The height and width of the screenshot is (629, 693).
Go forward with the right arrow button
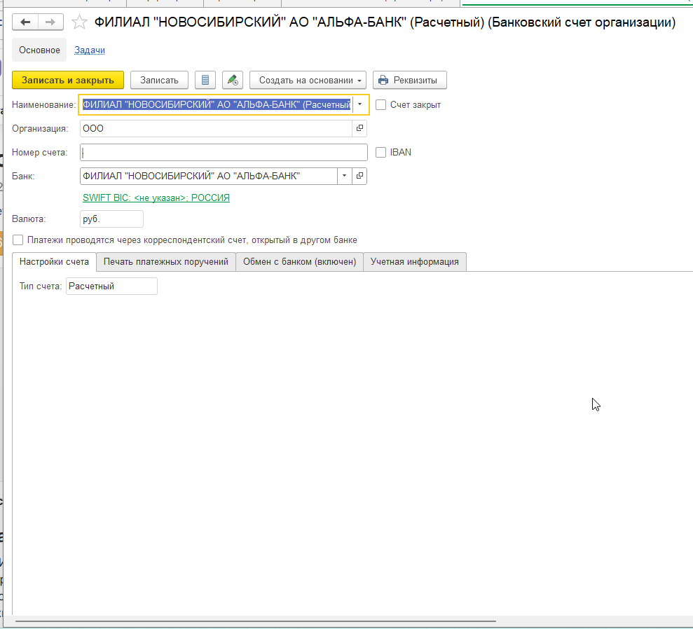click(x=51, y=22)
